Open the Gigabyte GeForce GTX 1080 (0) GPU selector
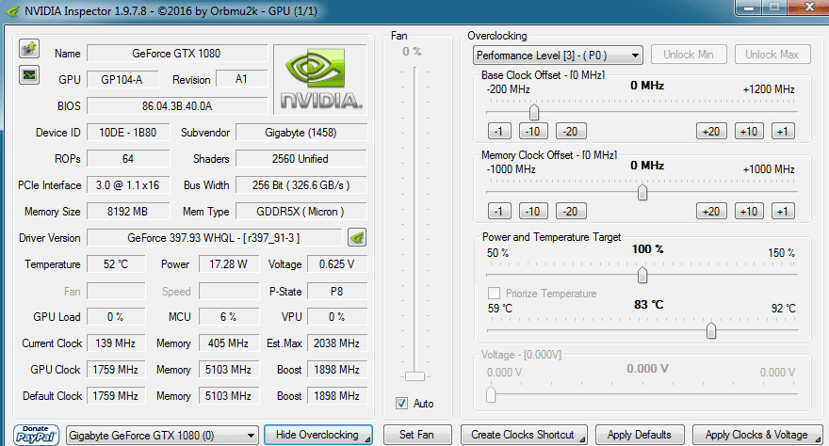 pos(162,436)
